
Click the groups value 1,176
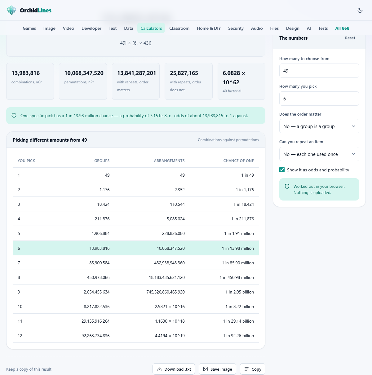tap(104, 190)
